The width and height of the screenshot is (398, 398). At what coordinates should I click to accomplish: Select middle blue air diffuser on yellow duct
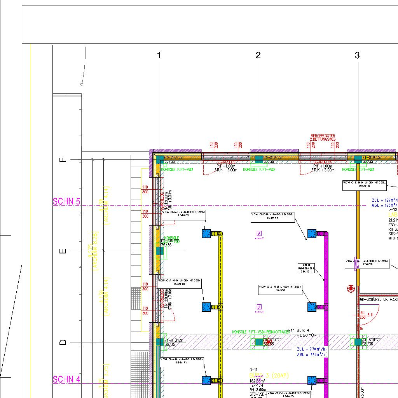pos(206,307)
